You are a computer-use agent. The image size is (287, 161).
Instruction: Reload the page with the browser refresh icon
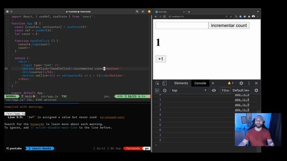[x=165, y=17]
